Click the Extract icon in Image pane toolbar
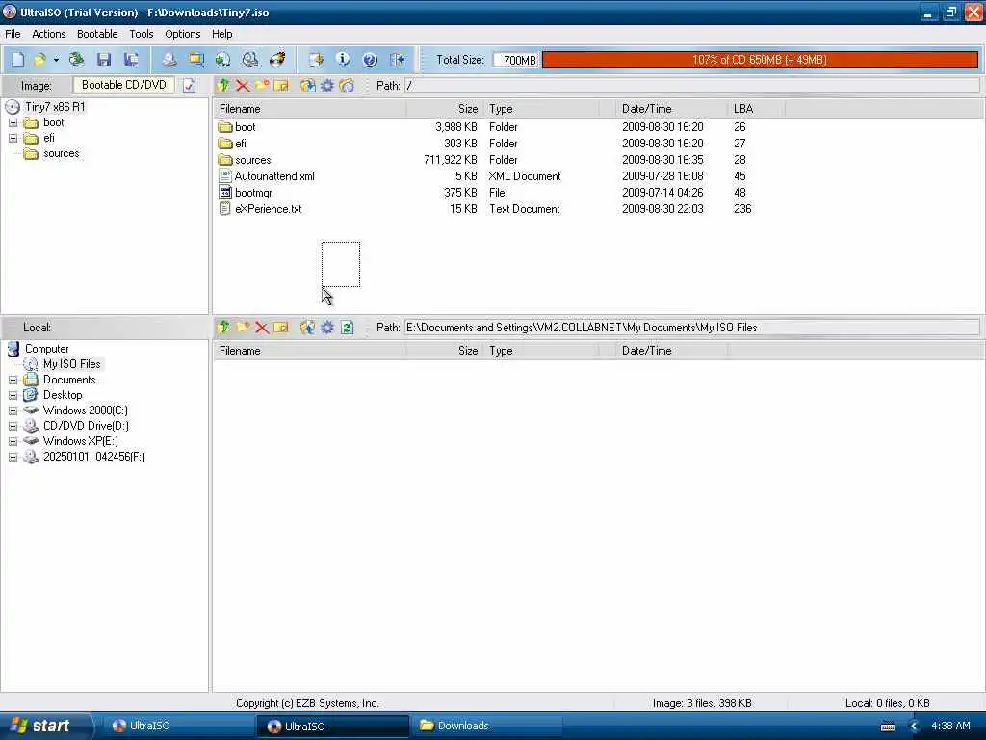This screenshot has height=740, width=986. (x=307, y=86)
